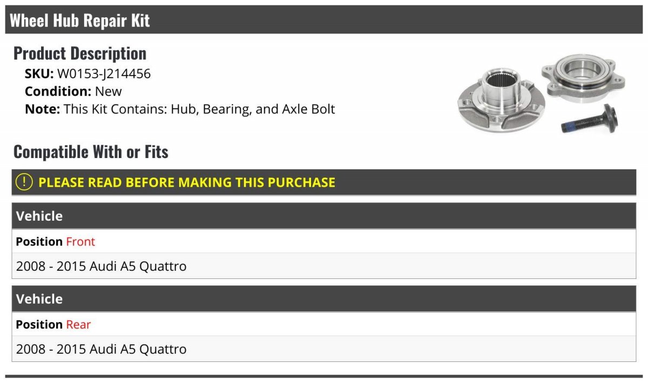Screen dimensions: 648x383
Task: Click the bearing image in product photo
Action: [584, 77]
